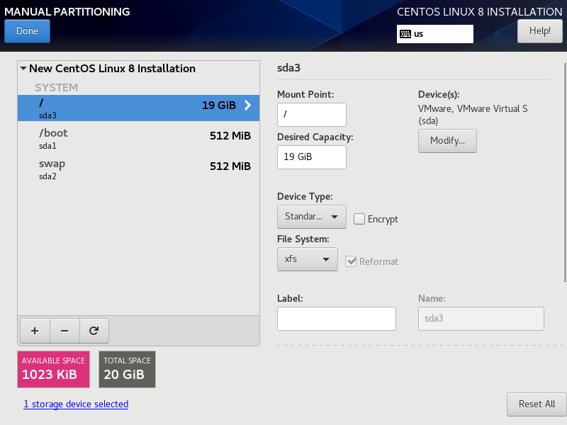Open Help
Image resolution: width=567 pixels, height=425 pixels.
(540, 31)
